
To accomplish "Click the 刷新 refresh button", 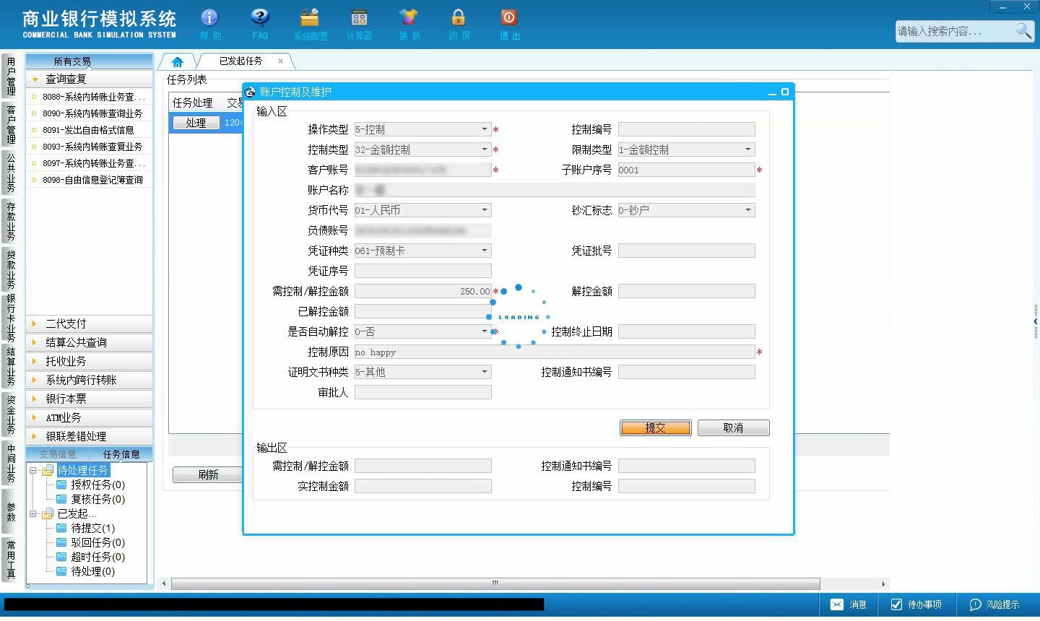I will pos(207,474).
